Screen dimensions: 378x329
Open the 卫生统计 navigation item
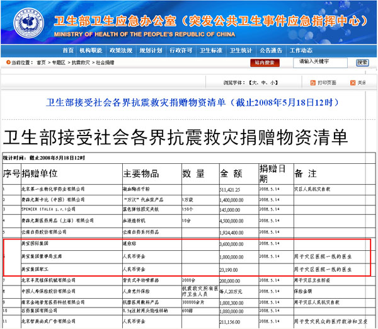coord(241,50)
